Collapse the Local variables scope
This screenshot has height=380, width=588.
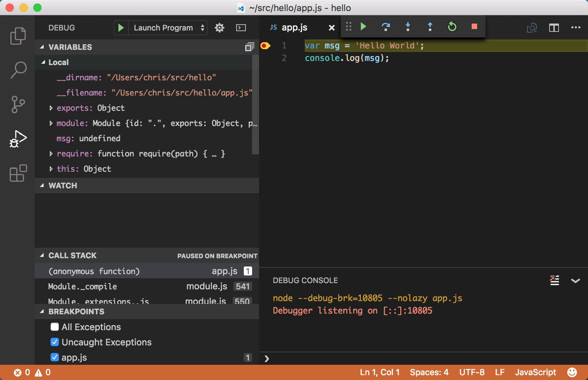coord(44,62)
